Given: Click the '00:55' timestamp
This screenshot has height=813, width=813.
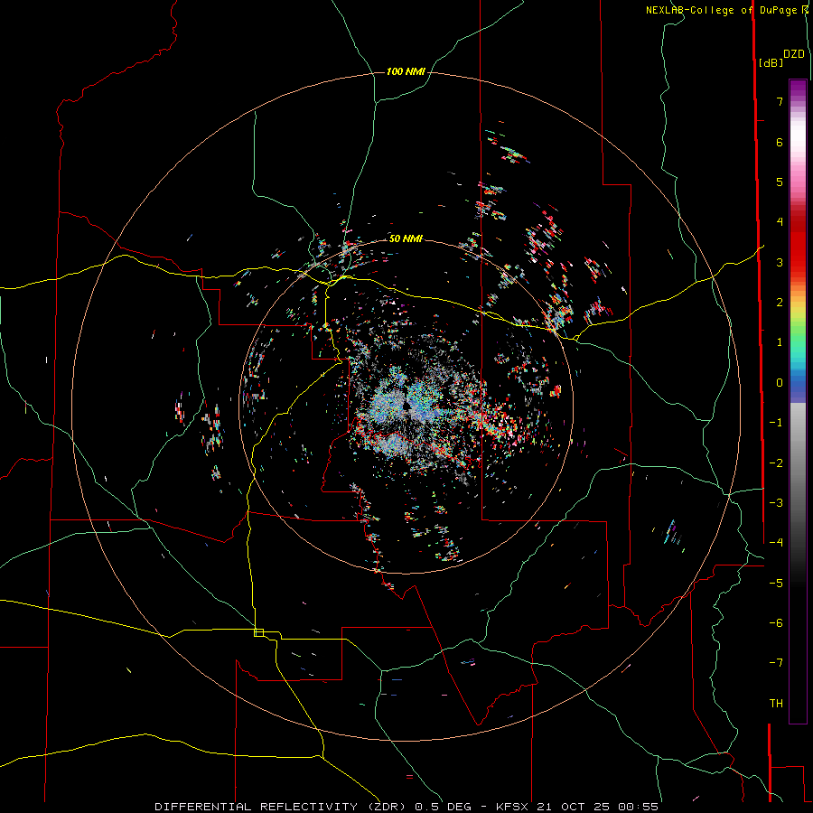Looking at the screenshot, I should coord(639,807).
